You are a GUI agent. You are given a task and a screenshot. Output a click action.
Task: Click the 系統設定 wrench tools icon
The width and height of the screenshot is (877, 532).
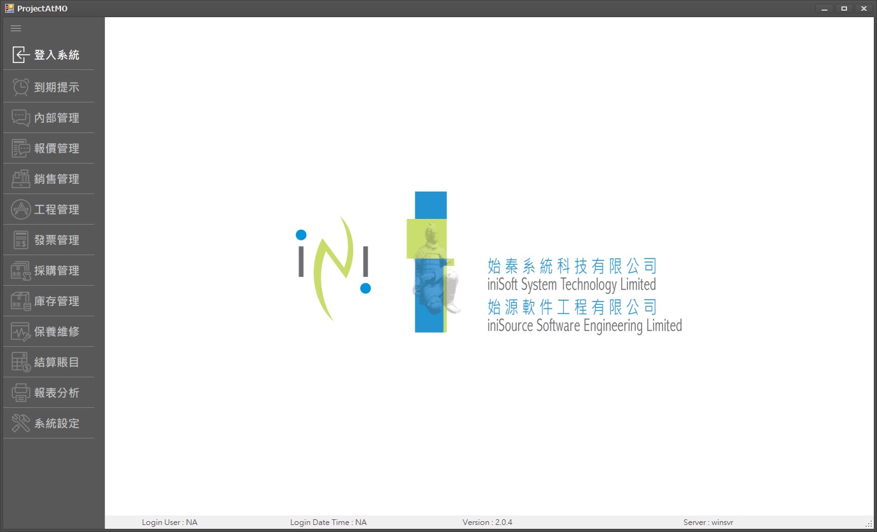point(20,423)
